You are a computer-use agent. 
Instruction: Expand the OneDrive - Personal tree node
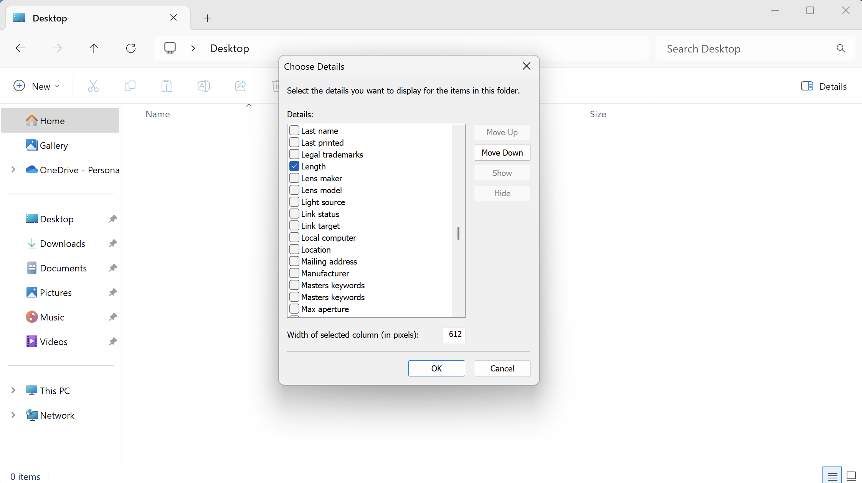click(x=13, y=170)
